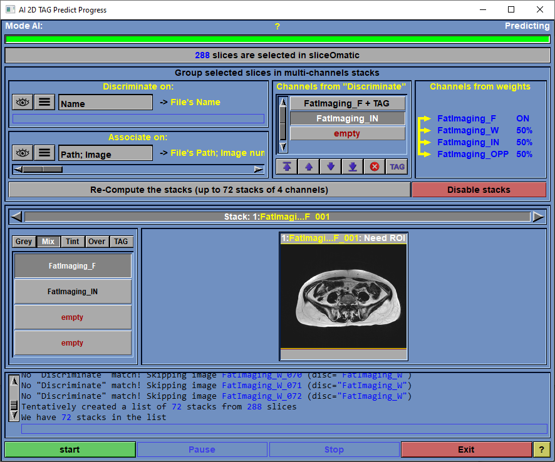Click FatImaging_F weight channel label

(x=467, y=118)
